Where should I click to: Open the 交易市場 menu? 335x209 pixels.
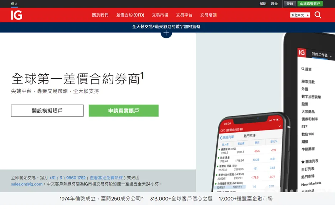(x=160, y=15)
